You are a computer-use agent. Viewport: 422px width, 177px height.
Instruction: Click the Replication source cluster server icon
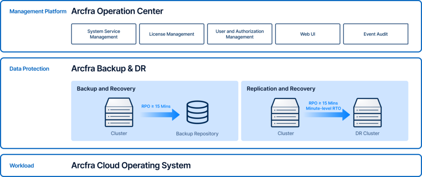[x=286, y=112]
